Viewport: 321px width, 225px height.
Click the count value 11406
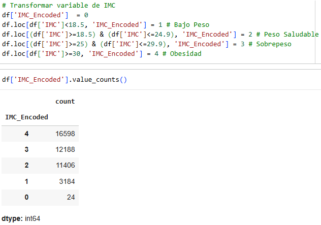point(66,165)
